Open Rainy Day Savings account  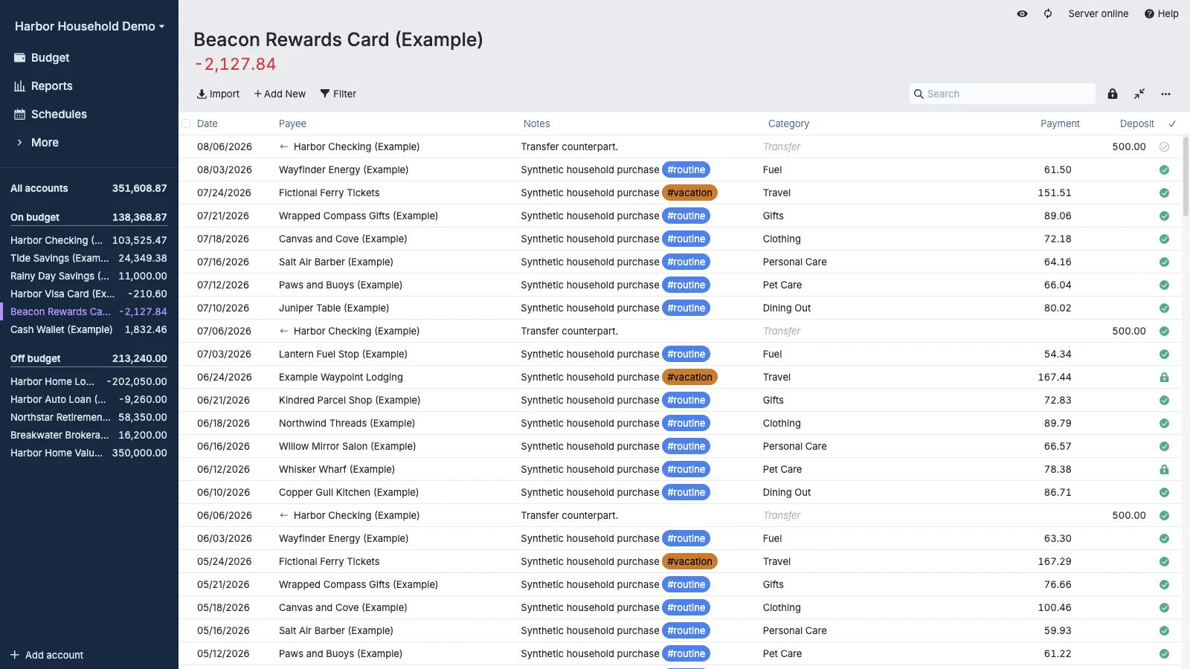click(89, 276)
